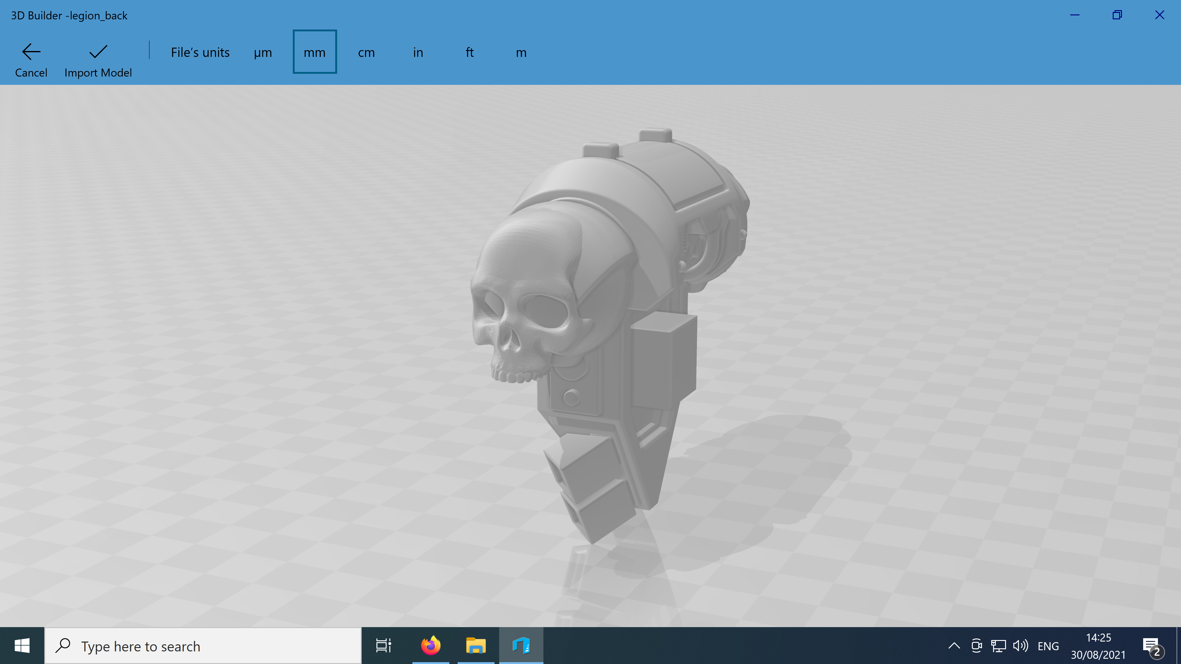This screenshot has width=1181, height=664.
Task: Select ft as the file's units
Action: point(469,52)
